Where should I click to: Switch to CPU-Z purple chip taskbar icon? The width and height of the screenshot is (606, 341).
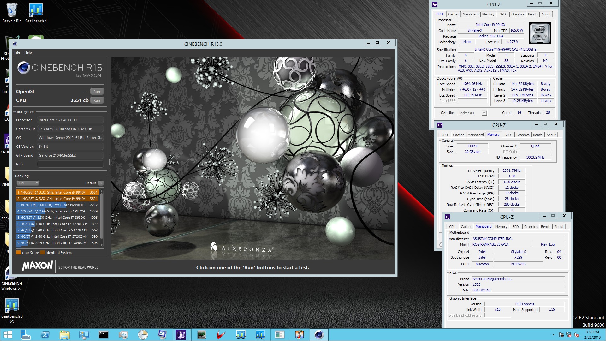tap(181, 335)
